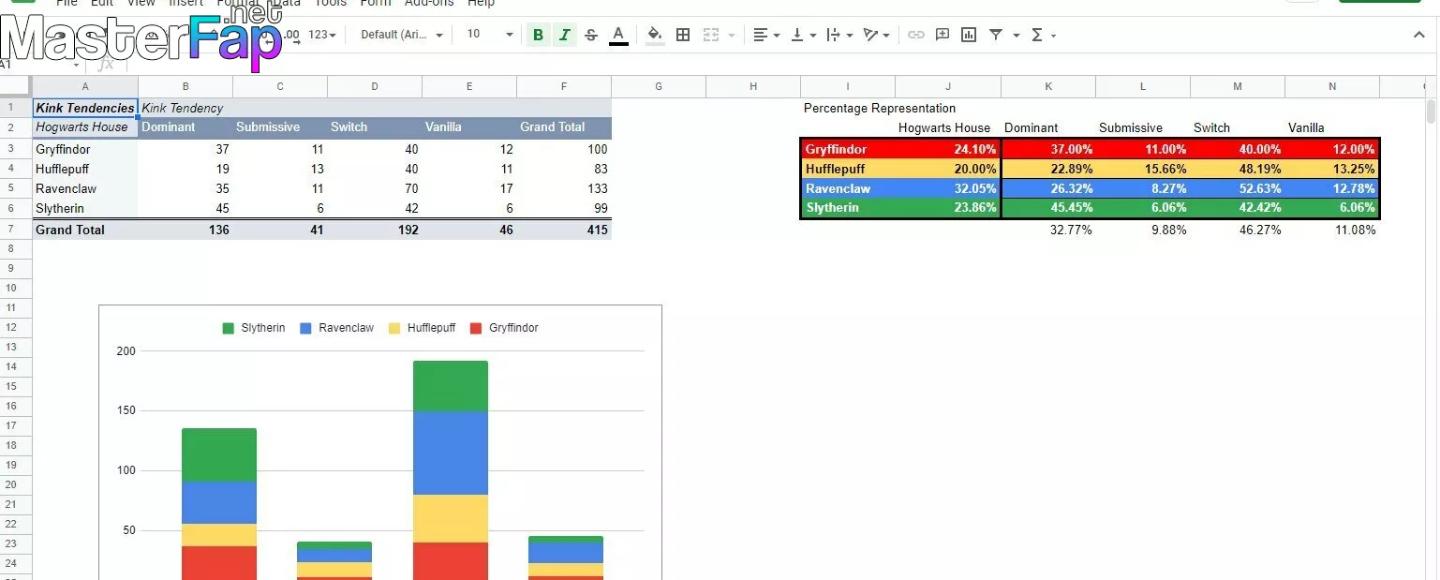1440x580 pixels.
Task: Click the Ravenclaw legend entry in chart
Action: pyautogui.click(x=336, y=328)
